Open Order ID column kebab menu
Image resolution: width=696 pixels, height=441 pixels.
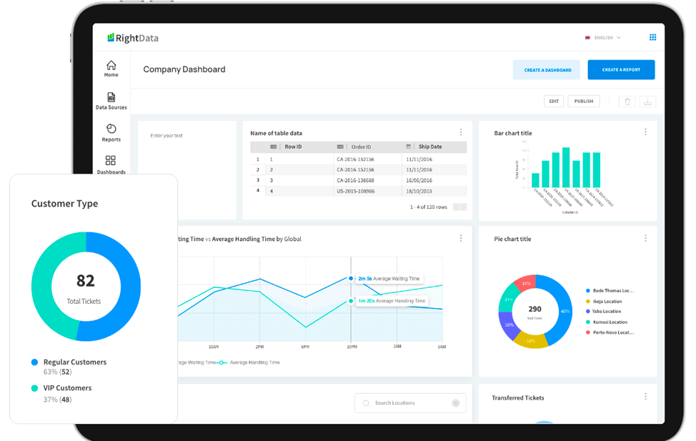[x=347, y=147]
